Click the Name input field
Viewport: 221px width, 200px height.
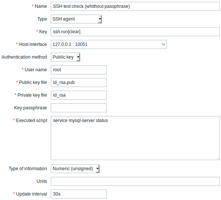coord(135,6)
